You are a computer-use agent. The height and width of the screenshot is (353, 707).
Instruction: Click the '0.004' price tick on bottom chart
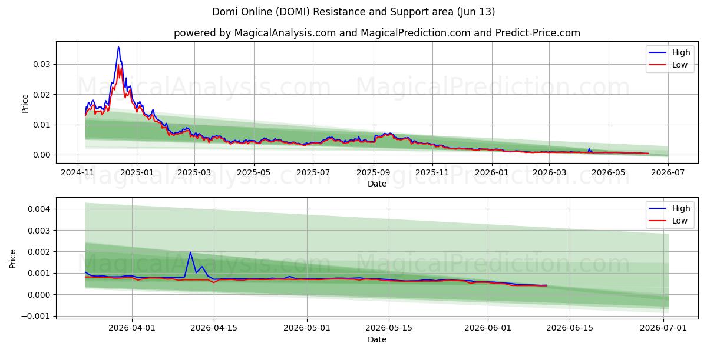[40, 209]
